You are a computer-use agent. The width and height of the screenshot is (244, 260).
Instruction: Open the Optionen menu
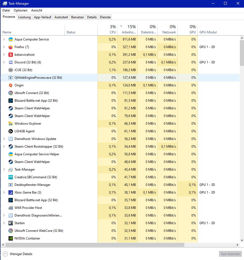pyautogui.click(x=21, y=10)
